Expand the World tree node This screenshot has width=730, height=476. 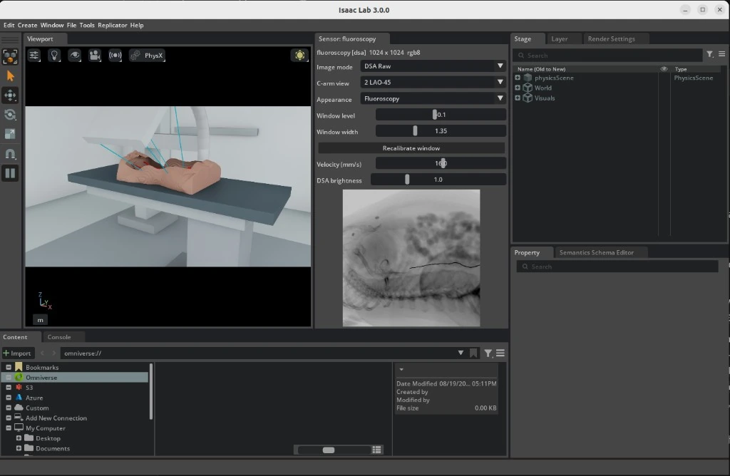pos(518,88)
